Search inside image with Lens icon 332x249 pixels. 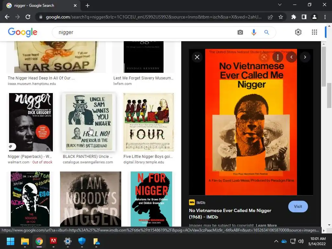point(264,57)
